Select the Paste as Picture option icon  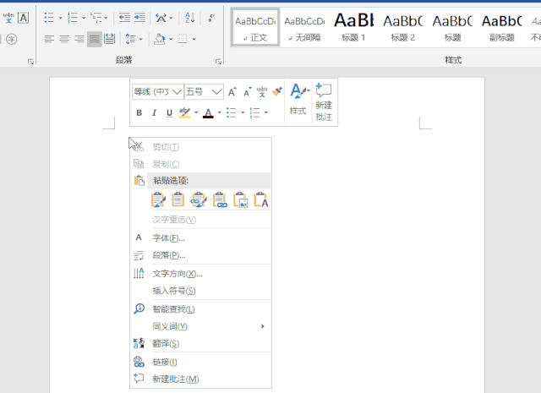coord(240,199)
